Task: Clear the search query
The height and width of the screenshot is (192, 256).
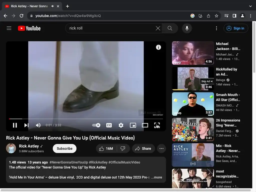Action: click(158, 28)
